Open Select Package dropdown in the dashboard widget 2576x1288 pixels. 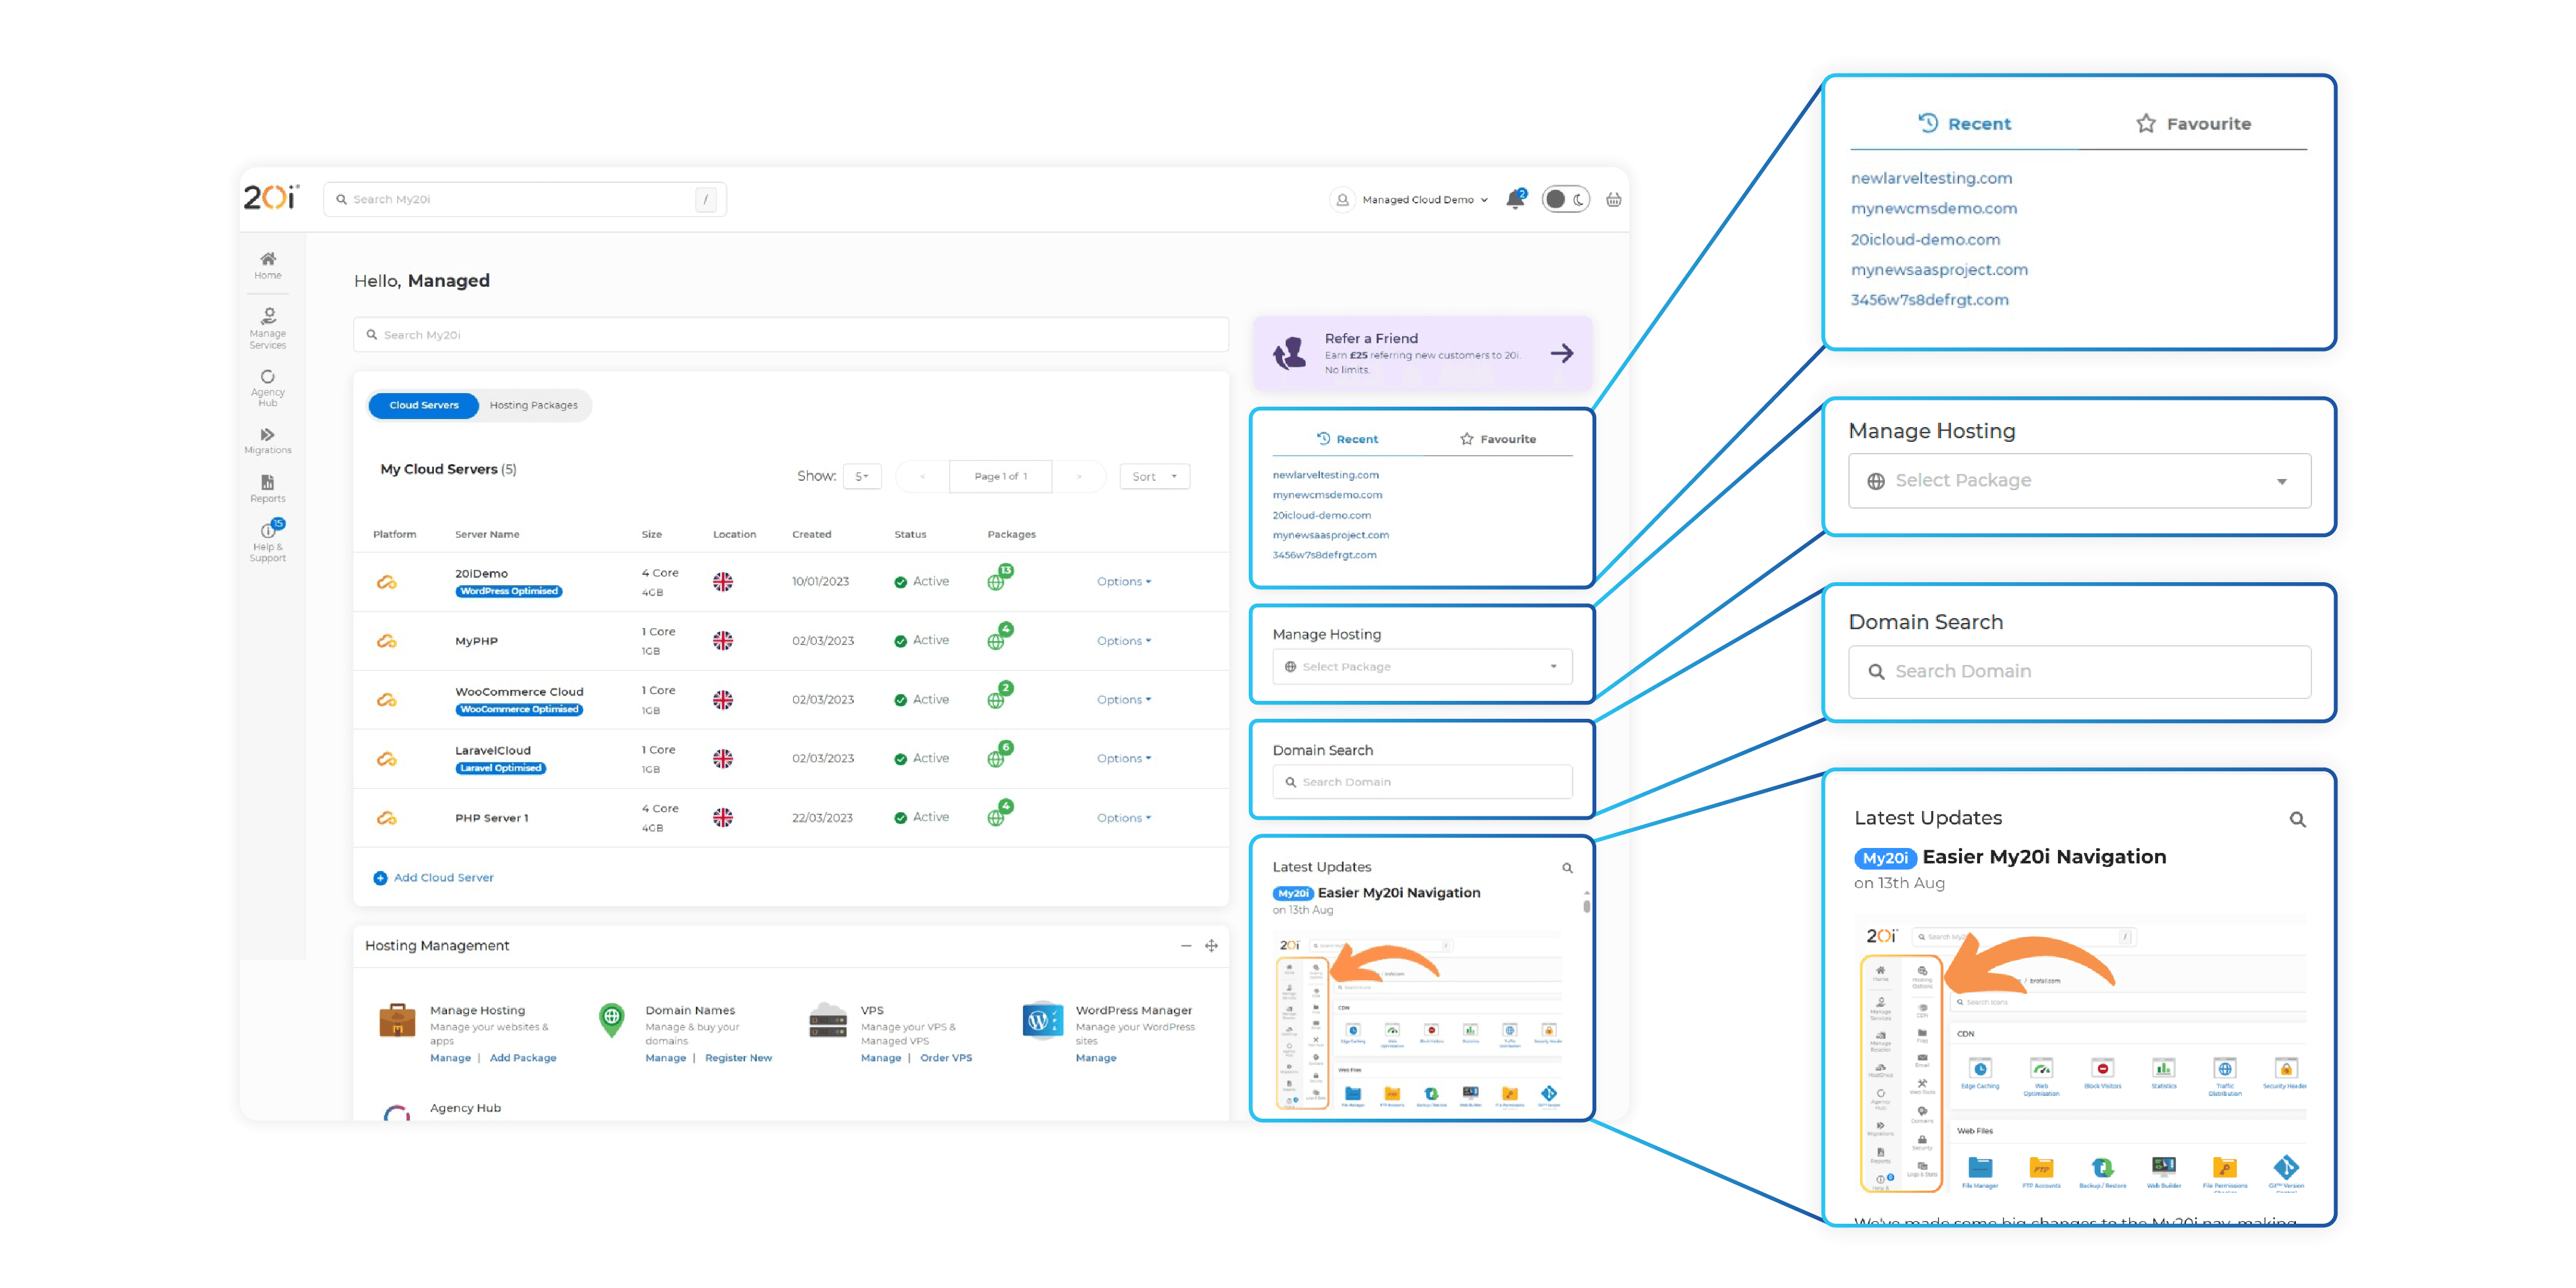(1422, 667)
